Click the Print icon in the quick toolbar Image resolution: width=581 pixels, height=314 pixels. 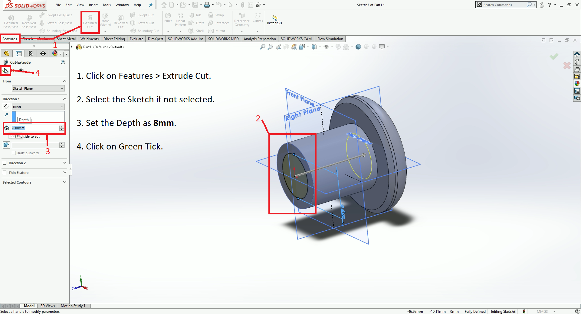coord(207,5)
